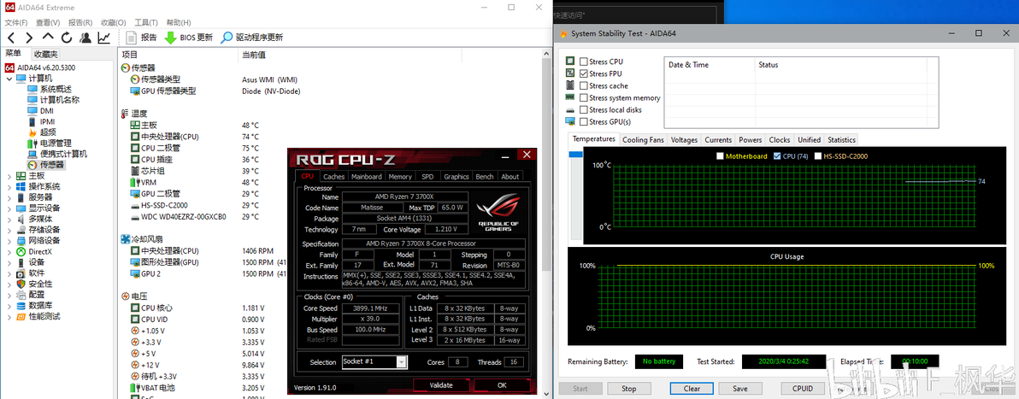Refresh the AIDA64 sensor page
Viewport: 1019px width, 399px height.
tap(67, 38)
